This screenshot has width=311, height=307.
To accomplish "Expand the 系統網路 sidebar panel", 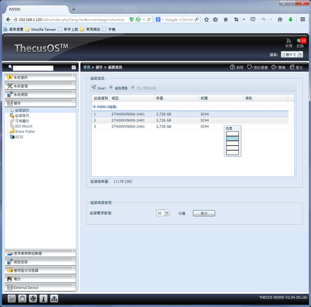I will click(x=40, y=94).
